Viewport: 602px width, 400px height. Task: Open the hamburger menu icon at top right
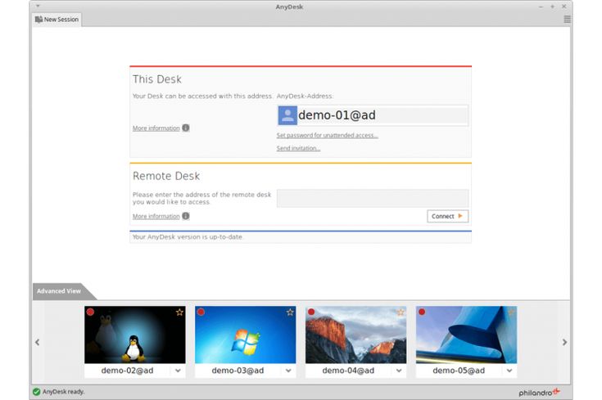567,19
